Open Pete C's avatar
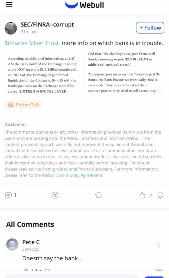The height and width of the screenshot is (278, 169). (12, 245)
